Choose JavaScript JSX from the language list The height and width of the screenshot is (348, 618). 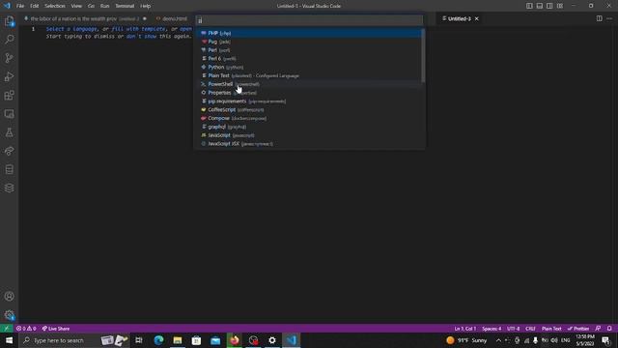point(309,144)
